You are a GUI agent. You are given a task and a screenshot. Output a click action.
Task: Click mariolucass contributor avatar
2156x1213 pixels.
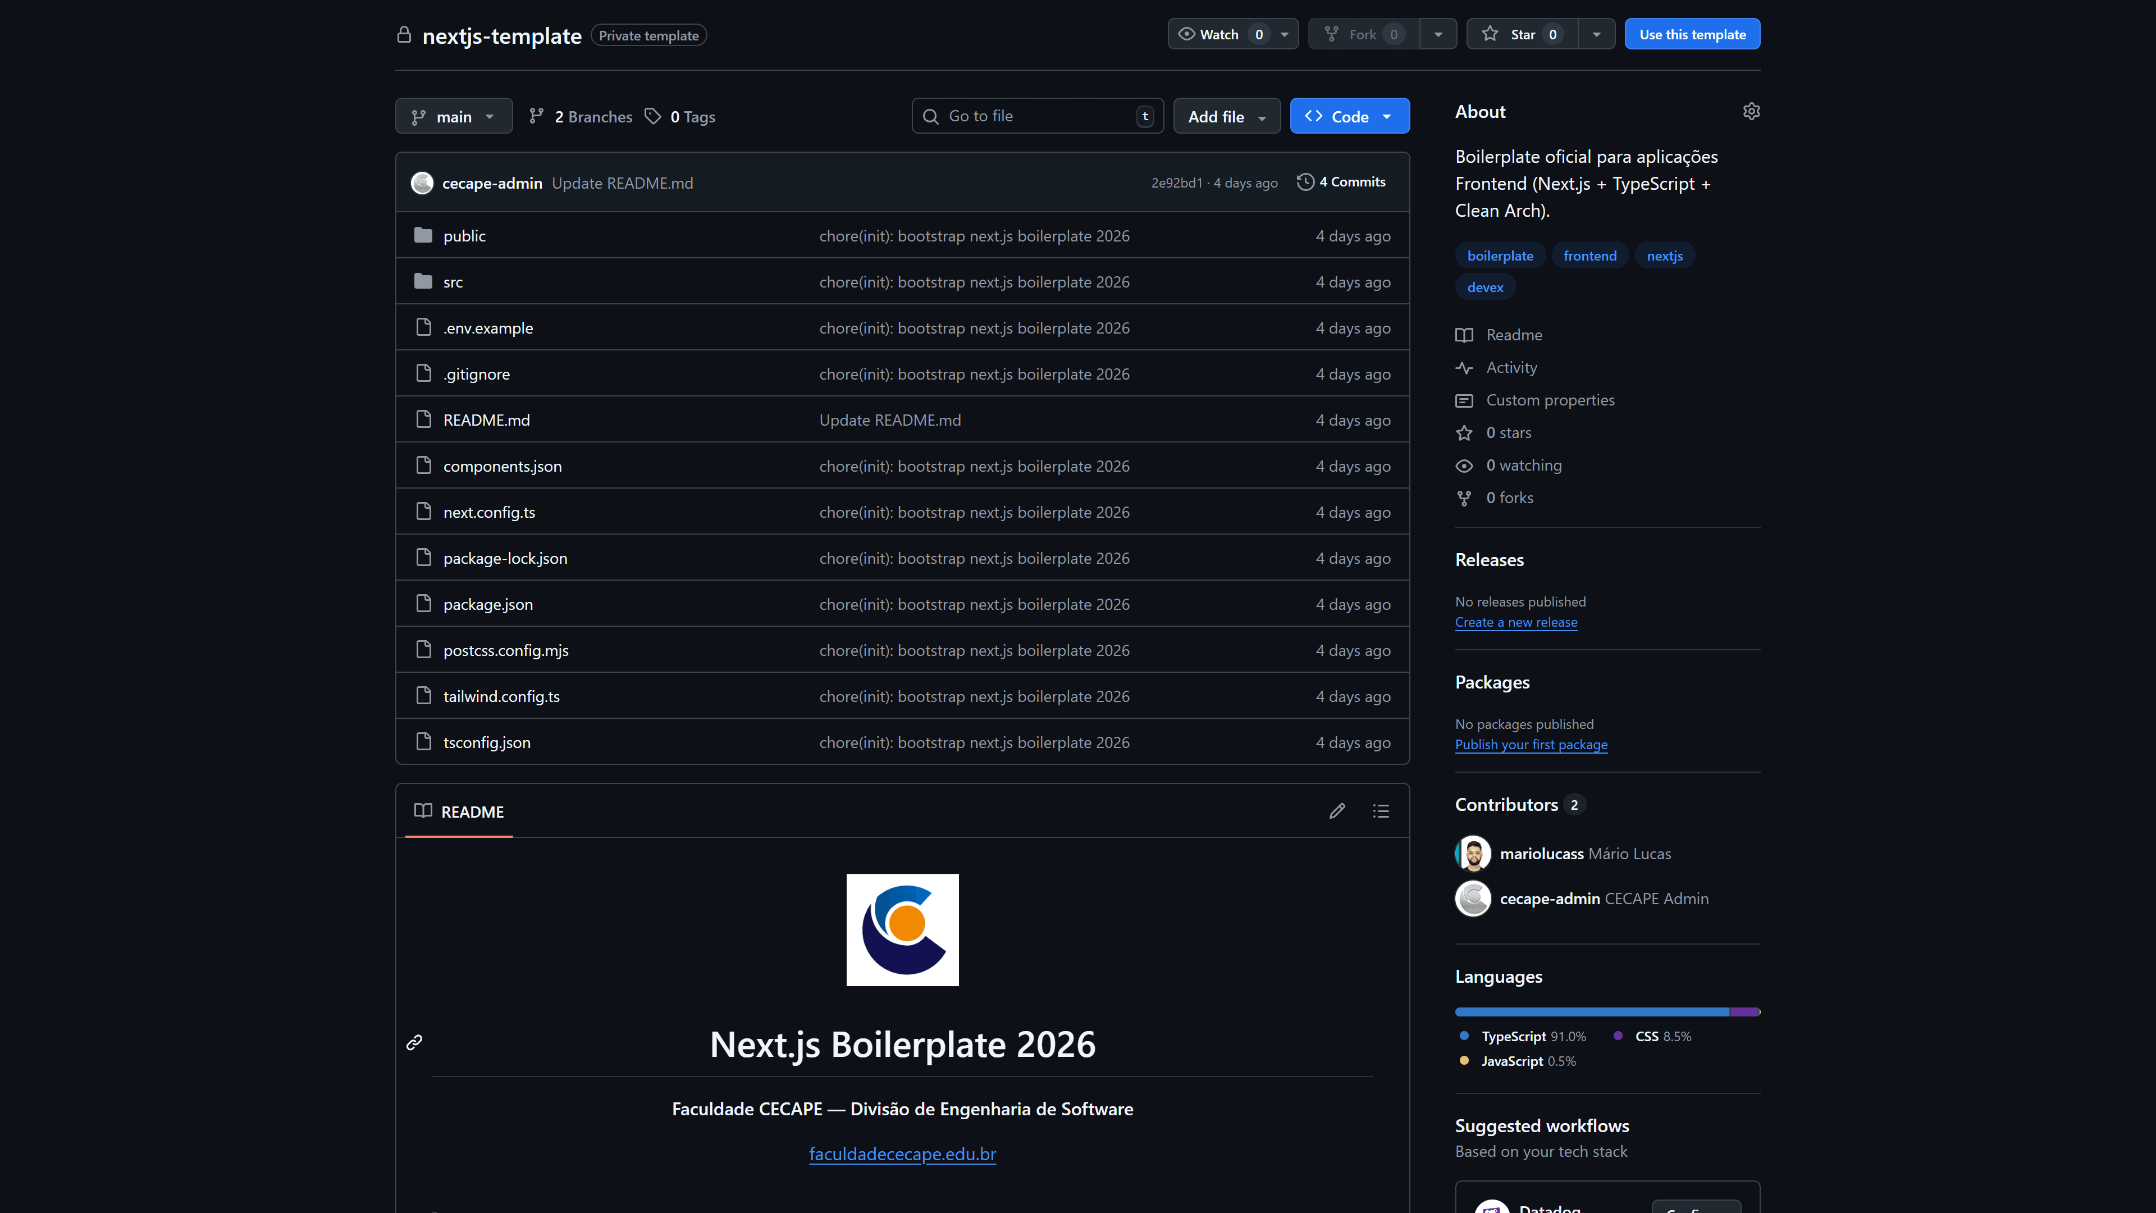coord(1473,853)
